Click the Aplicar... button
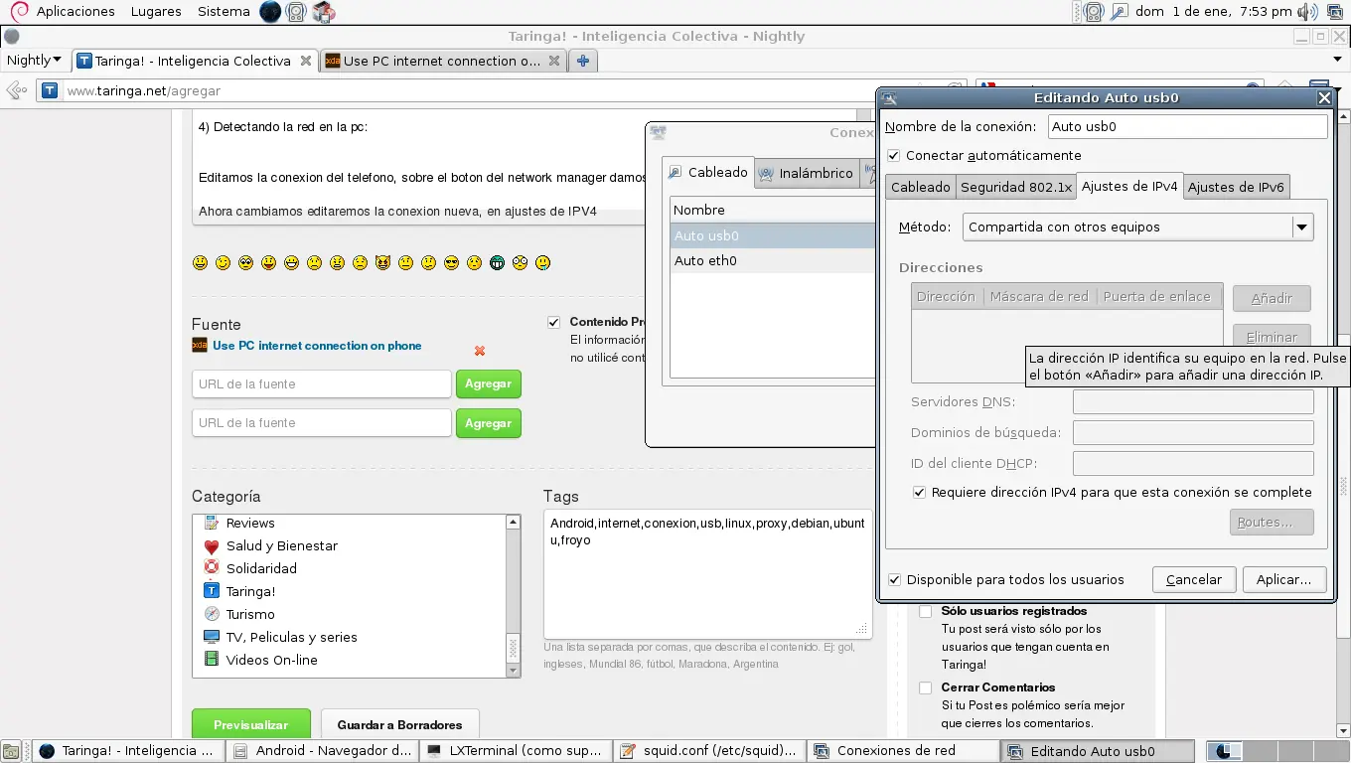The image size is (1351, 763). [x=1283, y=580]
